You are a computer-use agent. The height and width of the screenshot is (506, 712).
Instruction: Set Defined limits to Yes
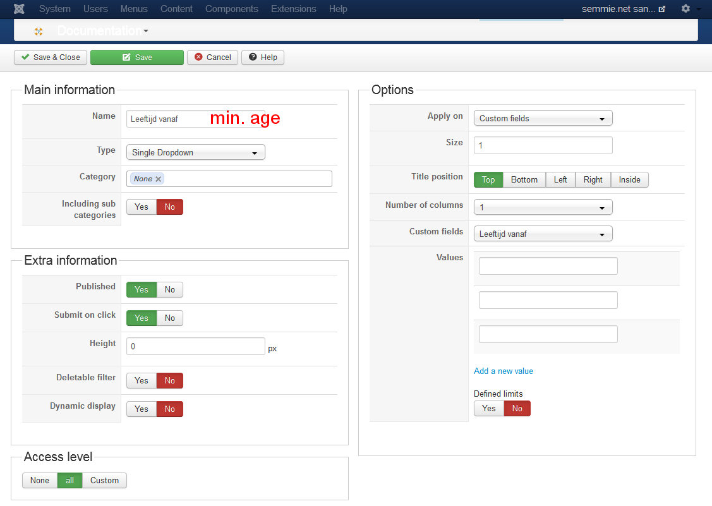pos(488,408)
